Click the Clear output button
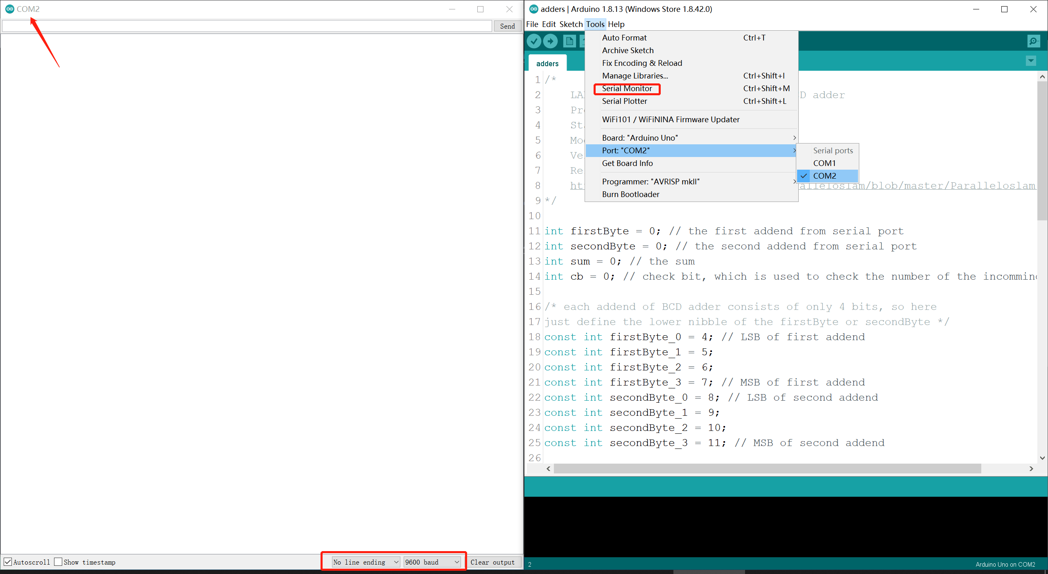 coord(492,562)
